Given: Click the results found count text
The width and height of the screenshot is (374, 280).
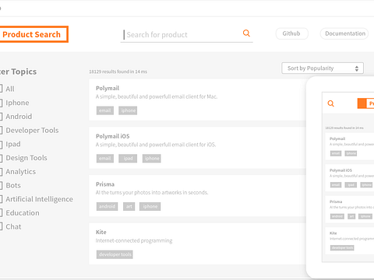Looking at the screenshot, I should (118, 72).
